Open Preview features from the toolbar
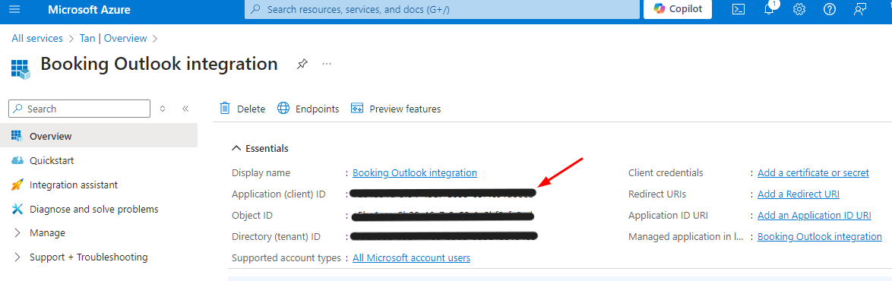892x281 pixels. click(396, 109)
